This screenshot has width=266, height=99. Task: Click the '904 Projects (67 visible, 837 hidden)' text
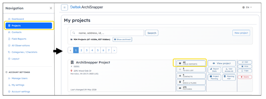pos(92,39)
